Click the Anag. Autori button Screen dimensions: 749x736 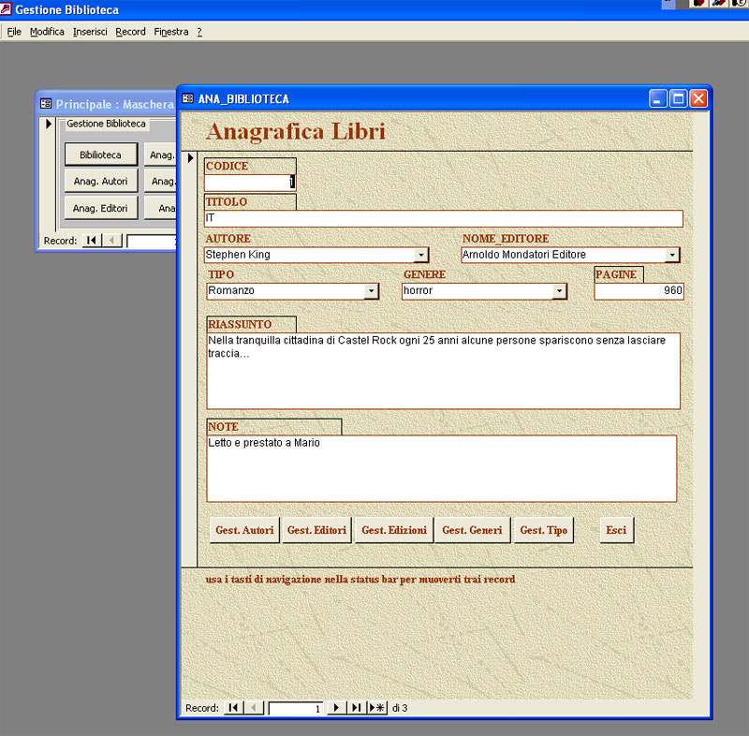click(101, 181)
